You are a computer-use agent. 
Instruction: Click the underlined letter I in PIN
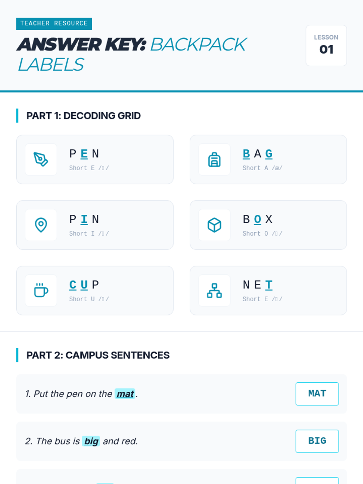point(84,219)
